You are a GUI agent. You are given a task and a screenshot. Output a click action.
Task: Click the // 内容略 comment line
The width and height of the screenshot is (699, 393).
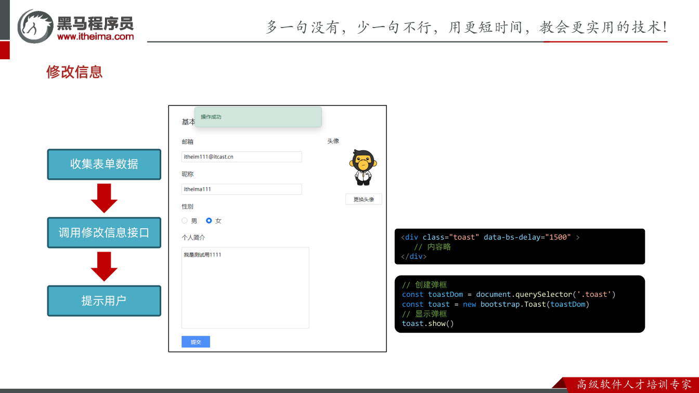pyautogui.click(x=432, y=247)
